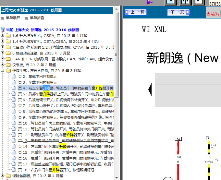Open 页 10 : 驾驶员侧车内上锁的按钮
This screenshot has width=221, height=180.
(x=66, y=123)
